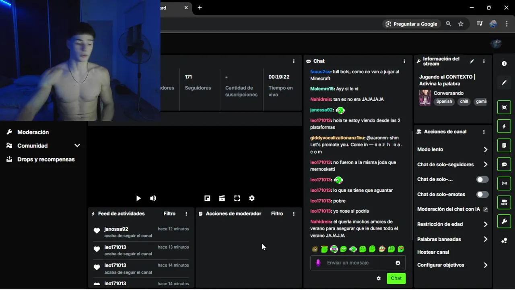
Task: Click 171 Seguidores stat
Action: point(198,82)
